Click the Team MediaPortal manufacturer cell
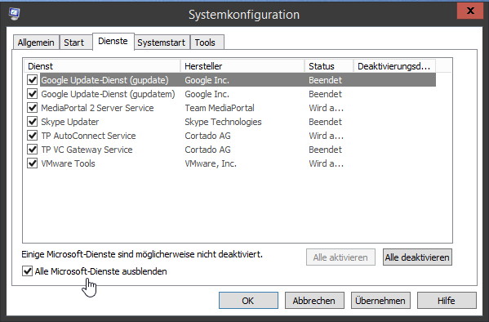Image resolution: width=489 pixels, height=322 pixels. (x=220, y=108)
